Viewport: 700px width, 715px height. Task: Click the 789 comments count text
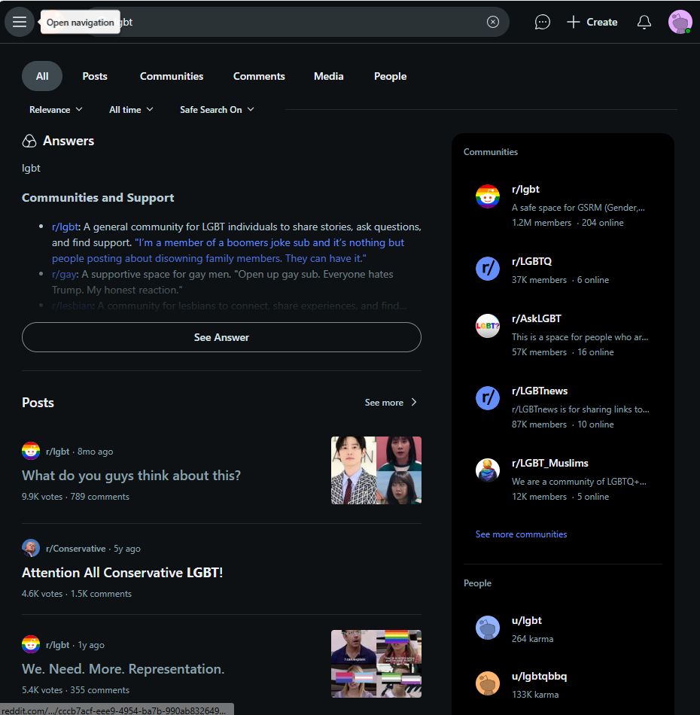(x=100, y=497)
